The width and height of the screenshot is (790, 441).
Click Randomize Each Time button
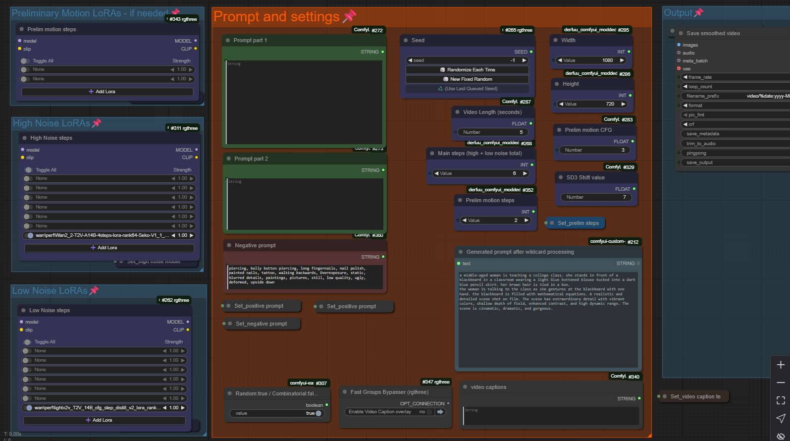(x=467, y=70)
